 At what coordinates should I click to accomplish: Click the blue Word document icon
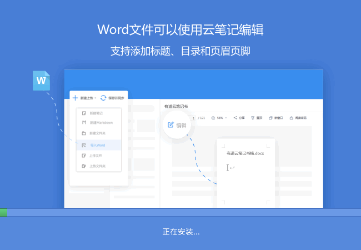[x=41, y=81]
